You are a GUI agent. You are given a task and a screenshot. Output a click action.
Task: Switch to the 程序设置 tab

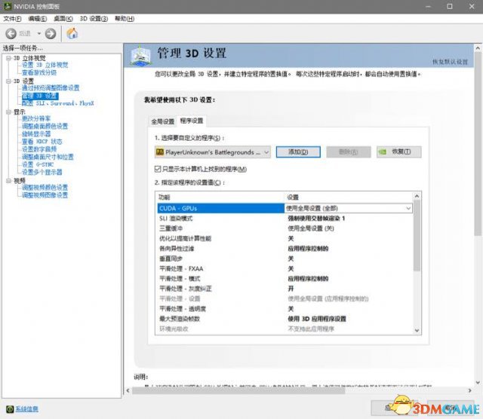pos(192,121)
